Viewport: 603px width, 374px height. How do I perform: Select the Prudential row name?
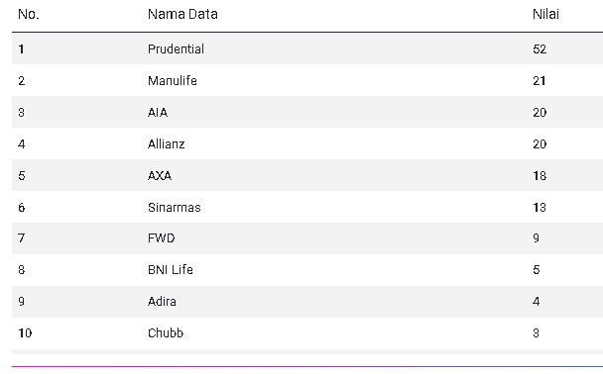176,49
